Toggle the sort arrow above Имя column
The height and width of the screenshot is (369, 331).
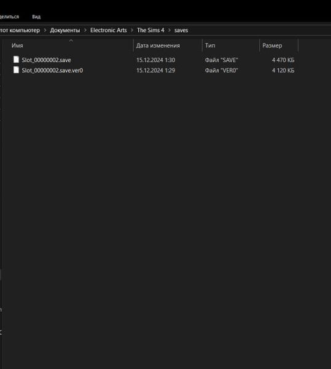[x=71, y=41]
